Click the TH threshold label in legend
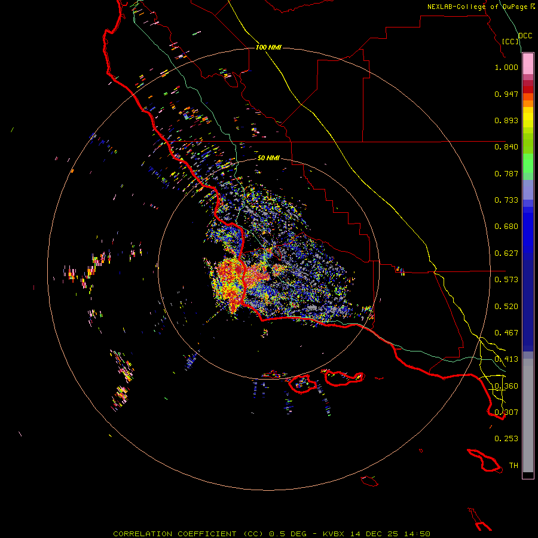Screen dimensions: 538x538 (x=513, y=466)
